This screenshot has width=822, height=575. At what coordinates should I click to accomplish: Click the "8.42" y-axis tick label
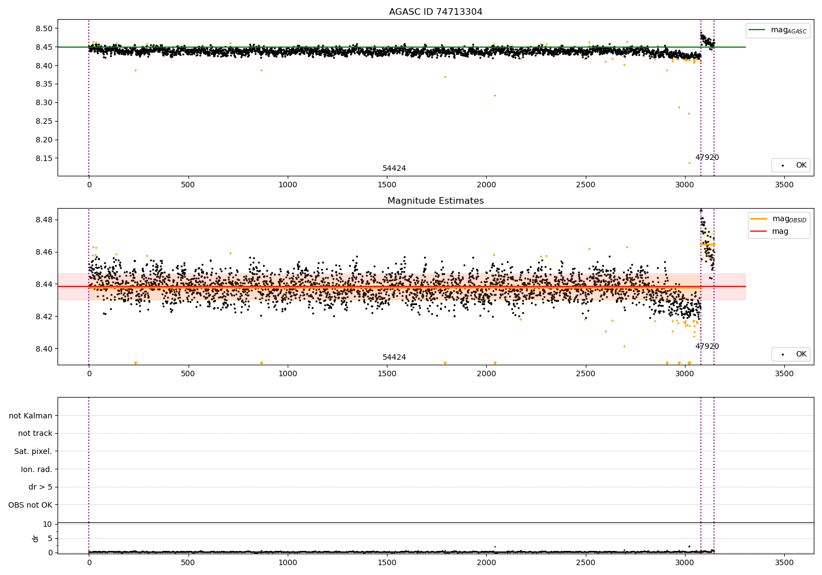(44, 317)
